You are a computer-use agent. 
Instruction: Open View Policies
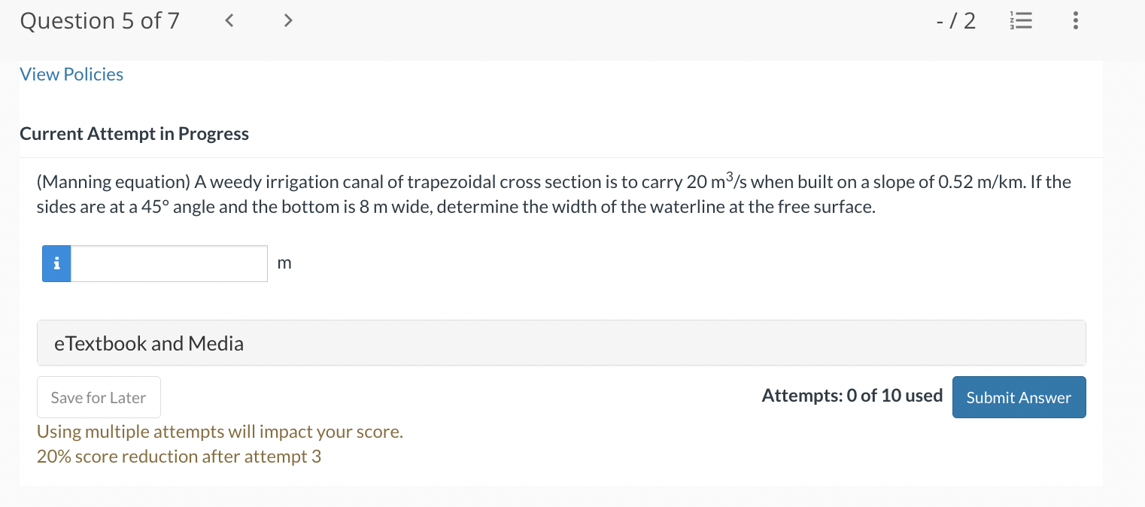pyautogui.click(x=71, y=74)
